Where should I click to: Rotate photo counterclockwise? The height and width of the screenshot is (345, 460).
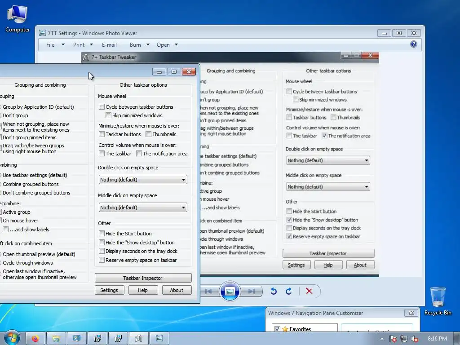coord(274,291)
